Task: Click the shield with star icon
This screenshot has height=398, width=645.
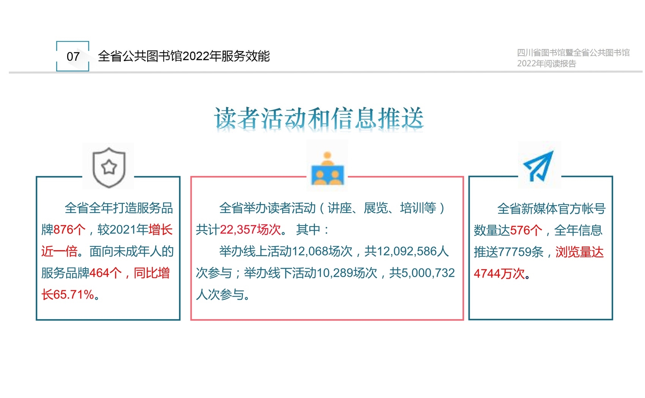Action: pos(109,167)
